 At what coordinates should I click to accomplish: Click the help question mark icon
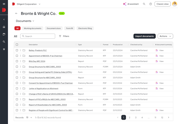[151, 4]
